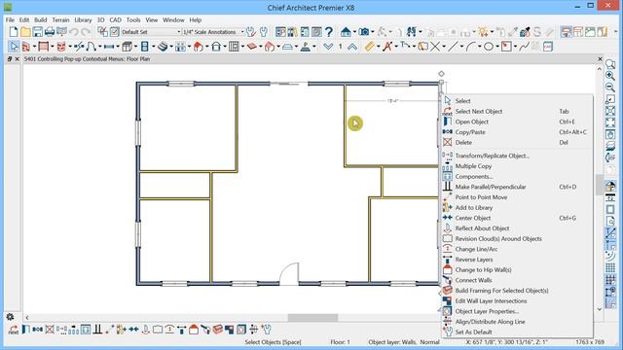Click Zoom In magnifier on right sidebar
Screen dimensions: 623x350
pyautogui.click(x=610, y=76)
